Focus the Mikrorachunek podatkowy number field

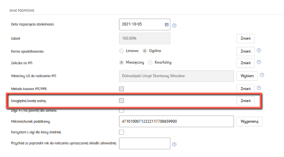pyautogui.click(x=176, y=121)
